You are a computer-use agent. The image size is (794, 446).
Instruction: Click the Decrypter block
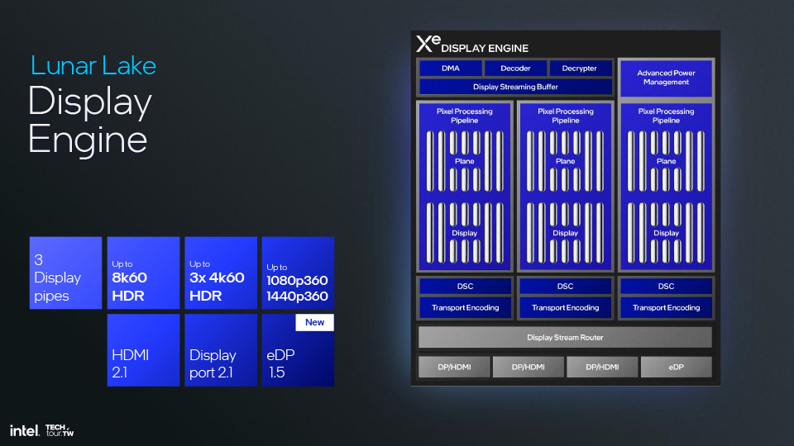pyautogui.click(x=579, y=69)
